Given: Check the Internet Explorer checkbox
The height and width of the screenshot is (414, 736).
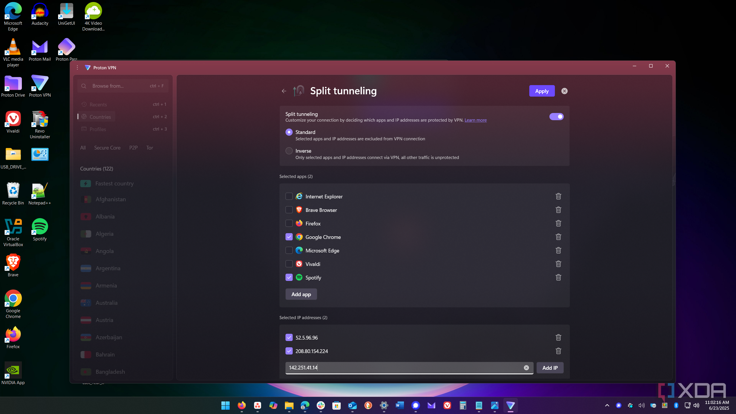Looking at the screenshot, I should point(289,196).
